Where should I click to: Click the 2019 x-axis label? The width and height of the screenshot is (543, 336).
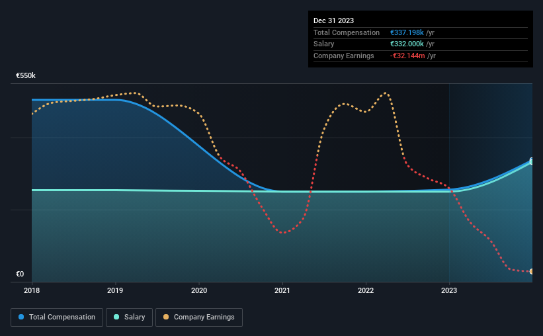pos(115,290)
